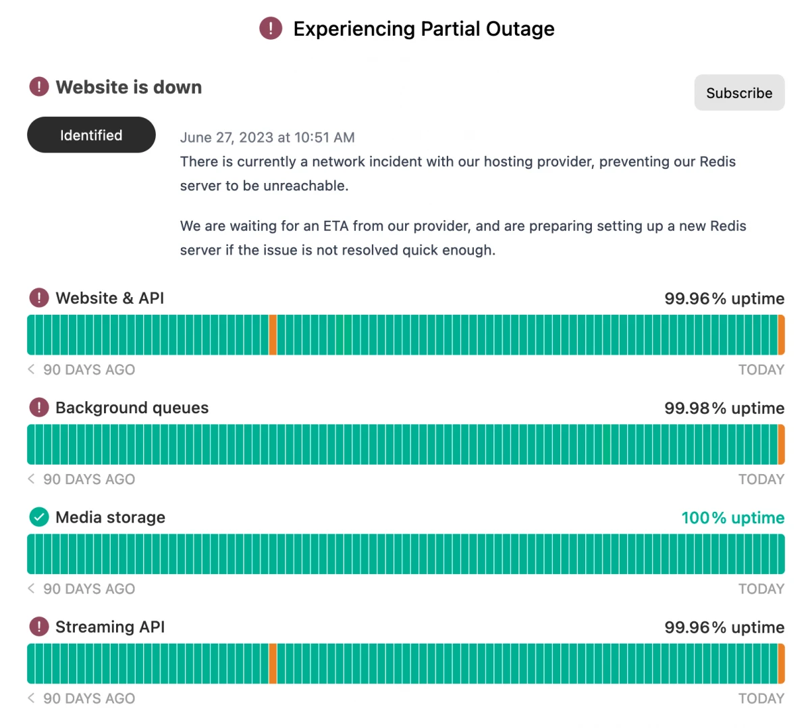Go back with chevron under Background queues chart
This screenshot has height=728, width=810.
pos(31,479)
